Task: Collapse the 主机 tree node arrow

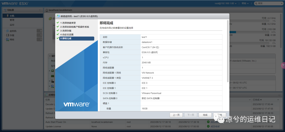Action: pos(5,16)
